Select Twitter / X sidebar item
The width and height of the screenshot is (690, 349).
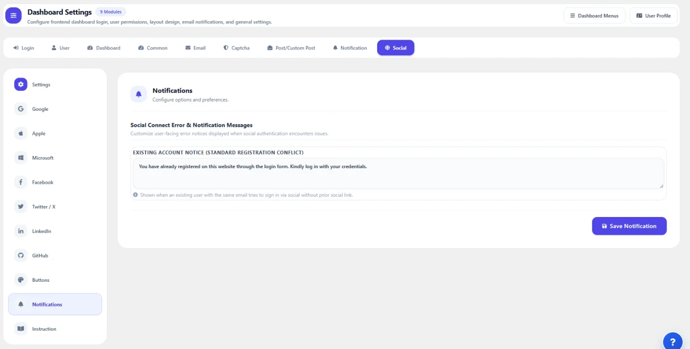tap(55, 207)
